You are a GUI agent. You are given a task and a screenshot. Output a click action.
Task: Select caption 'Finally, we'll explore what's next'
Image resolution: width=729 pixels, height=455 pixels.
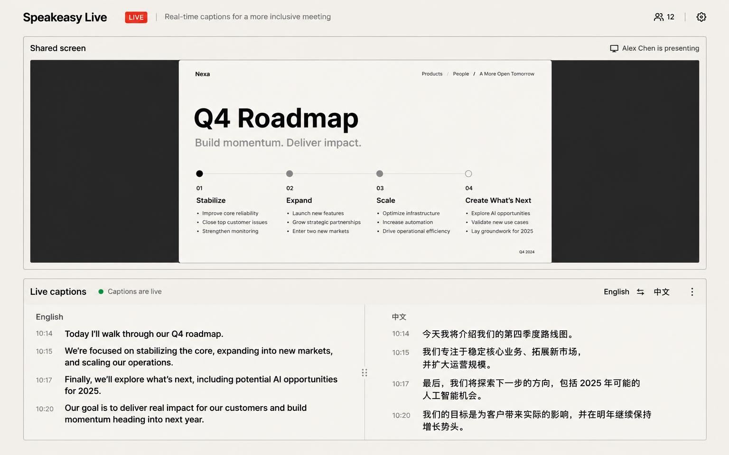tap(201, 385)
